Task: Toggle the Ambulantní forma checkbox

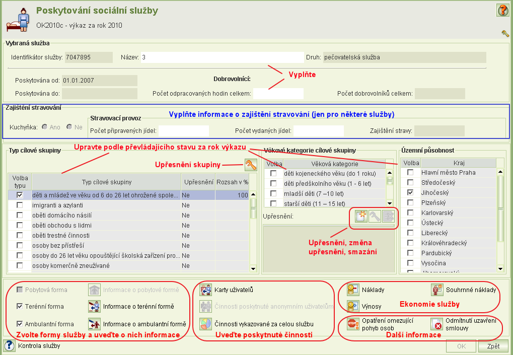Action: click(20, 324)
